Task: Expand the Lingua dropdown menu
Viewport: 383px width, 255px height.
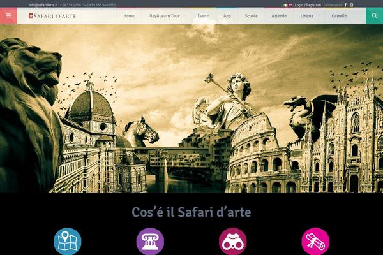Action: click(x=307, y=16)
